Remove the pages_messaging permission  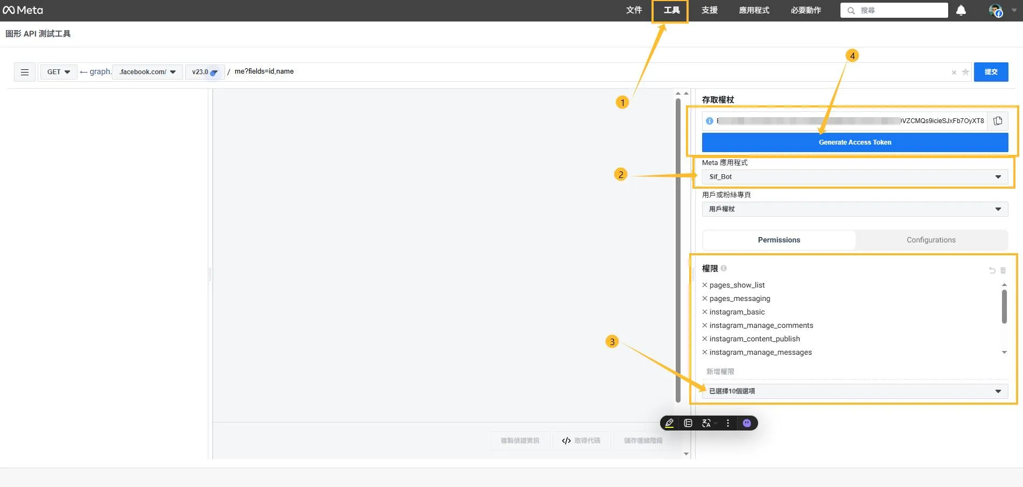pos(704,298)
